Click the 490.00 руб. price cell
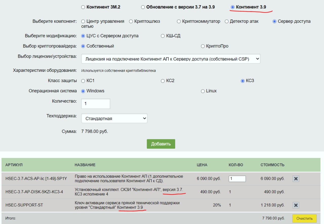The image size is (324, 224). [210, 192]
